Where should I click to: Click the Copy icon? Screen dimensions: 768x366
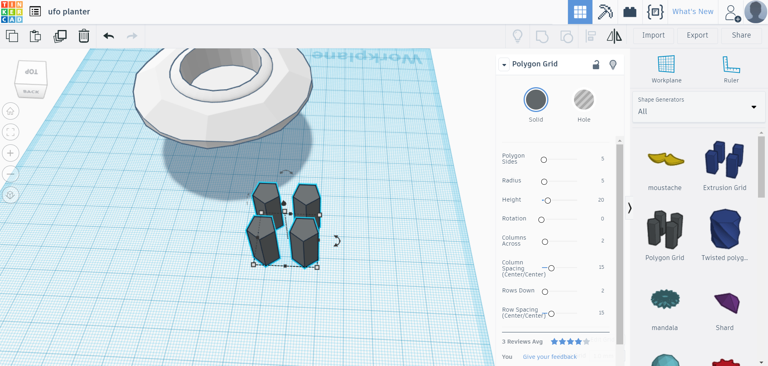[12, 36]
